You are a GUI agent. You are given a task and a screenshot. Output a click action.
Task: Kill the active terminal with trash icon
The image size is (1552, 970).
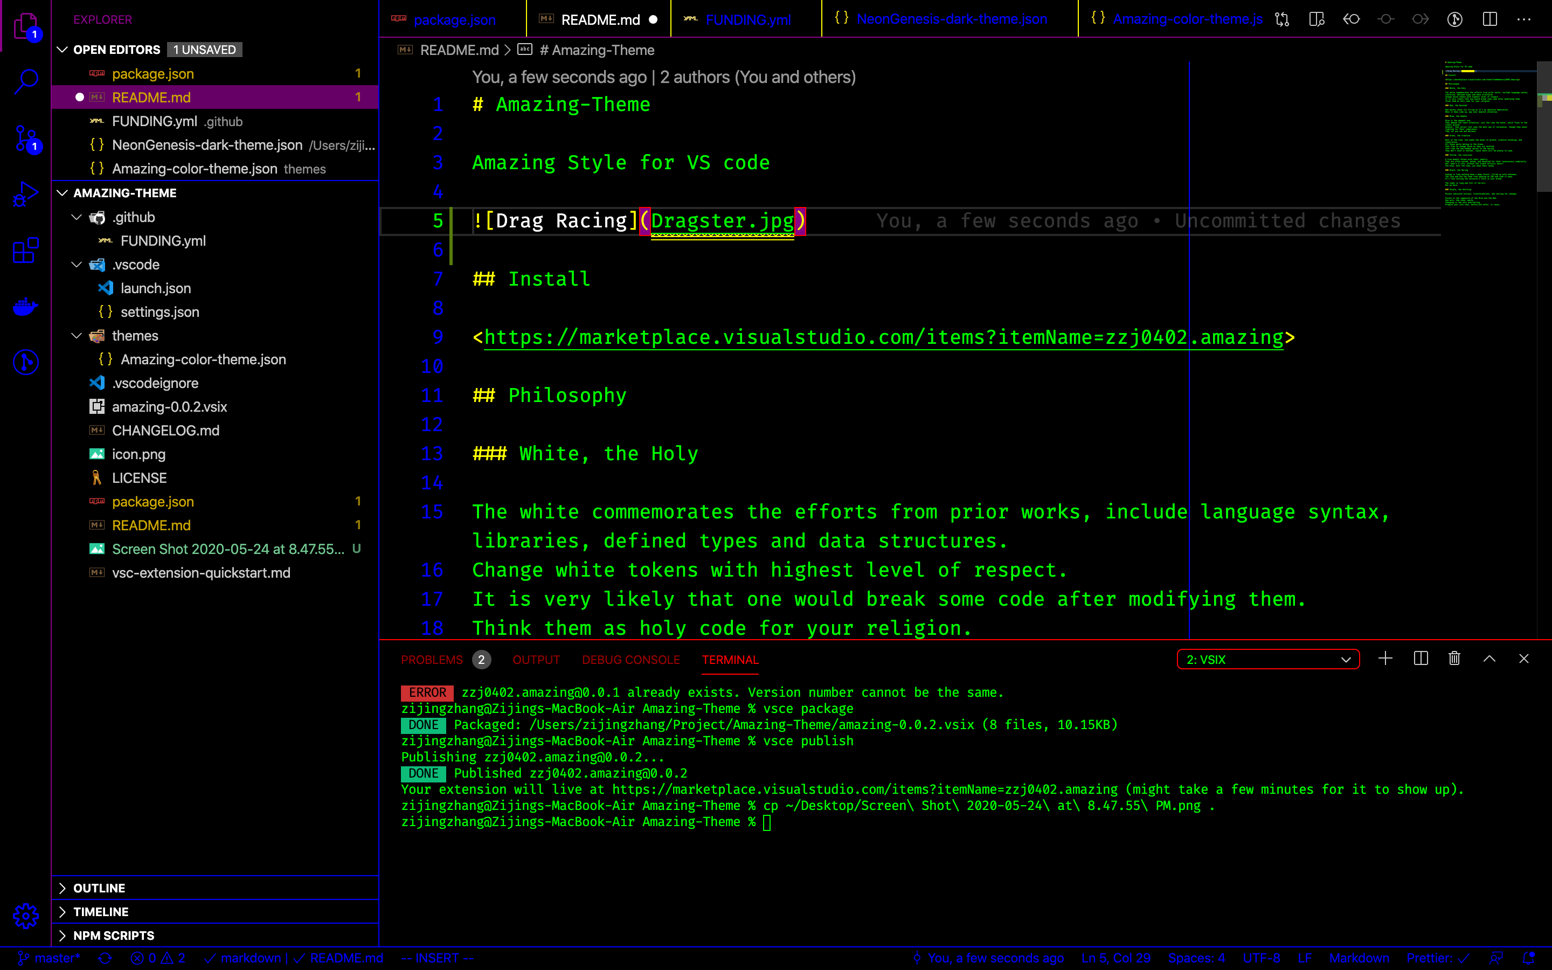coord(1454,659)
